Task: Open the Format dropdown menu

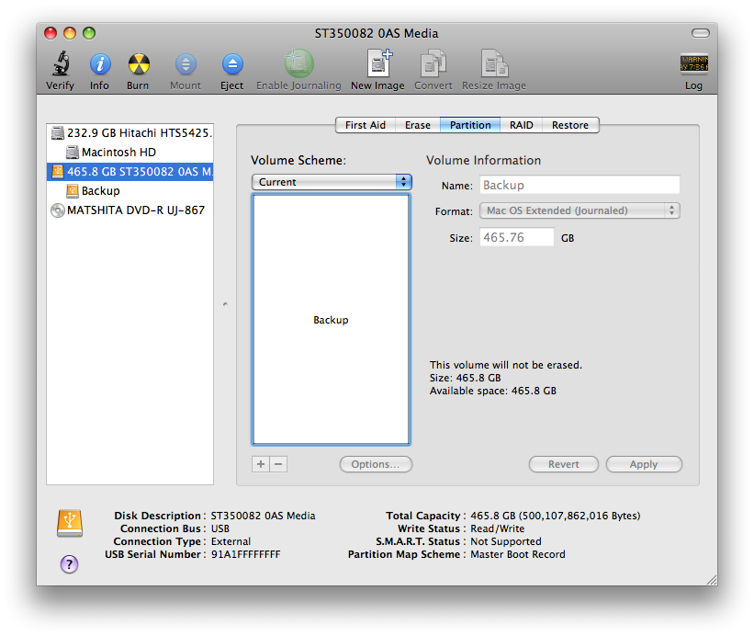Action: 580,210
